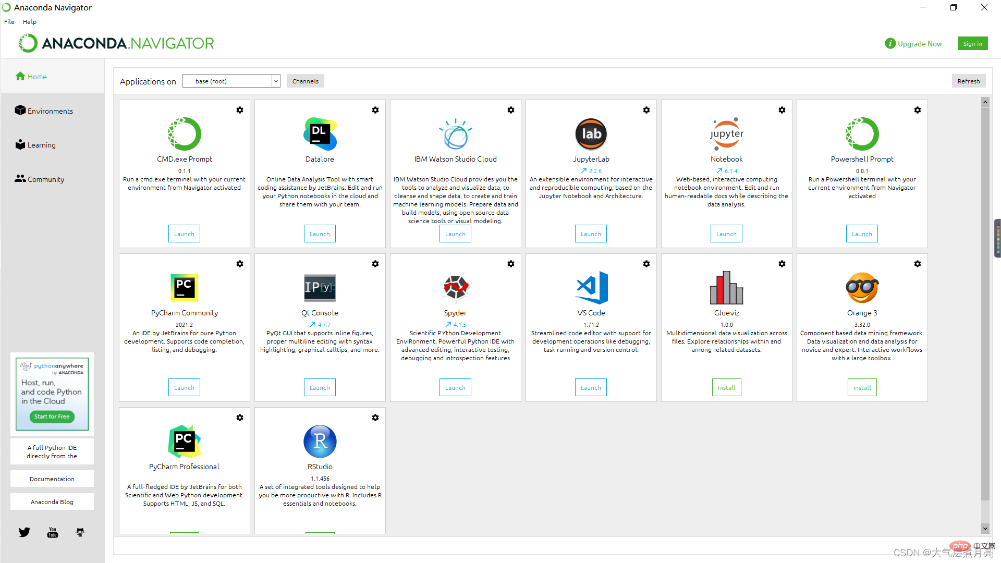Click the Orange 3 application icon
1001x563 pixels.
pyautogui.click(x=862, y=287)
